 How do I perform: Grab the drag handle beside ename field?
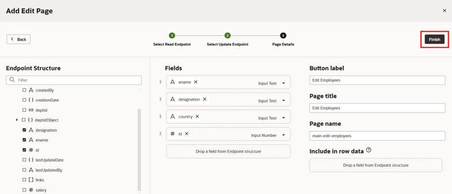click(x=161, y=82)
